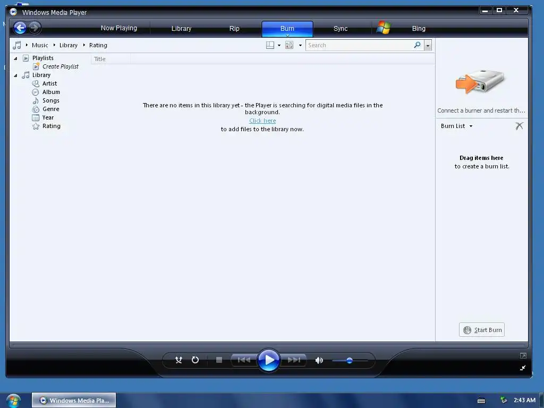The width and height of the screenshot is (544, 408).
Task: Click in the Search box
Action: (359, 45)
